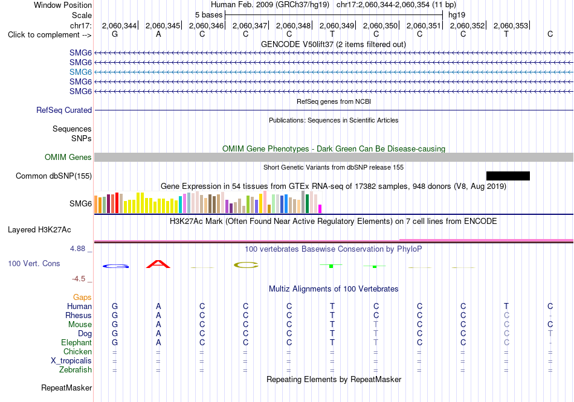Screen dimensions: 574x402
Task: Click the light-blue SMG6 transcript label
Action: point(80,72)
